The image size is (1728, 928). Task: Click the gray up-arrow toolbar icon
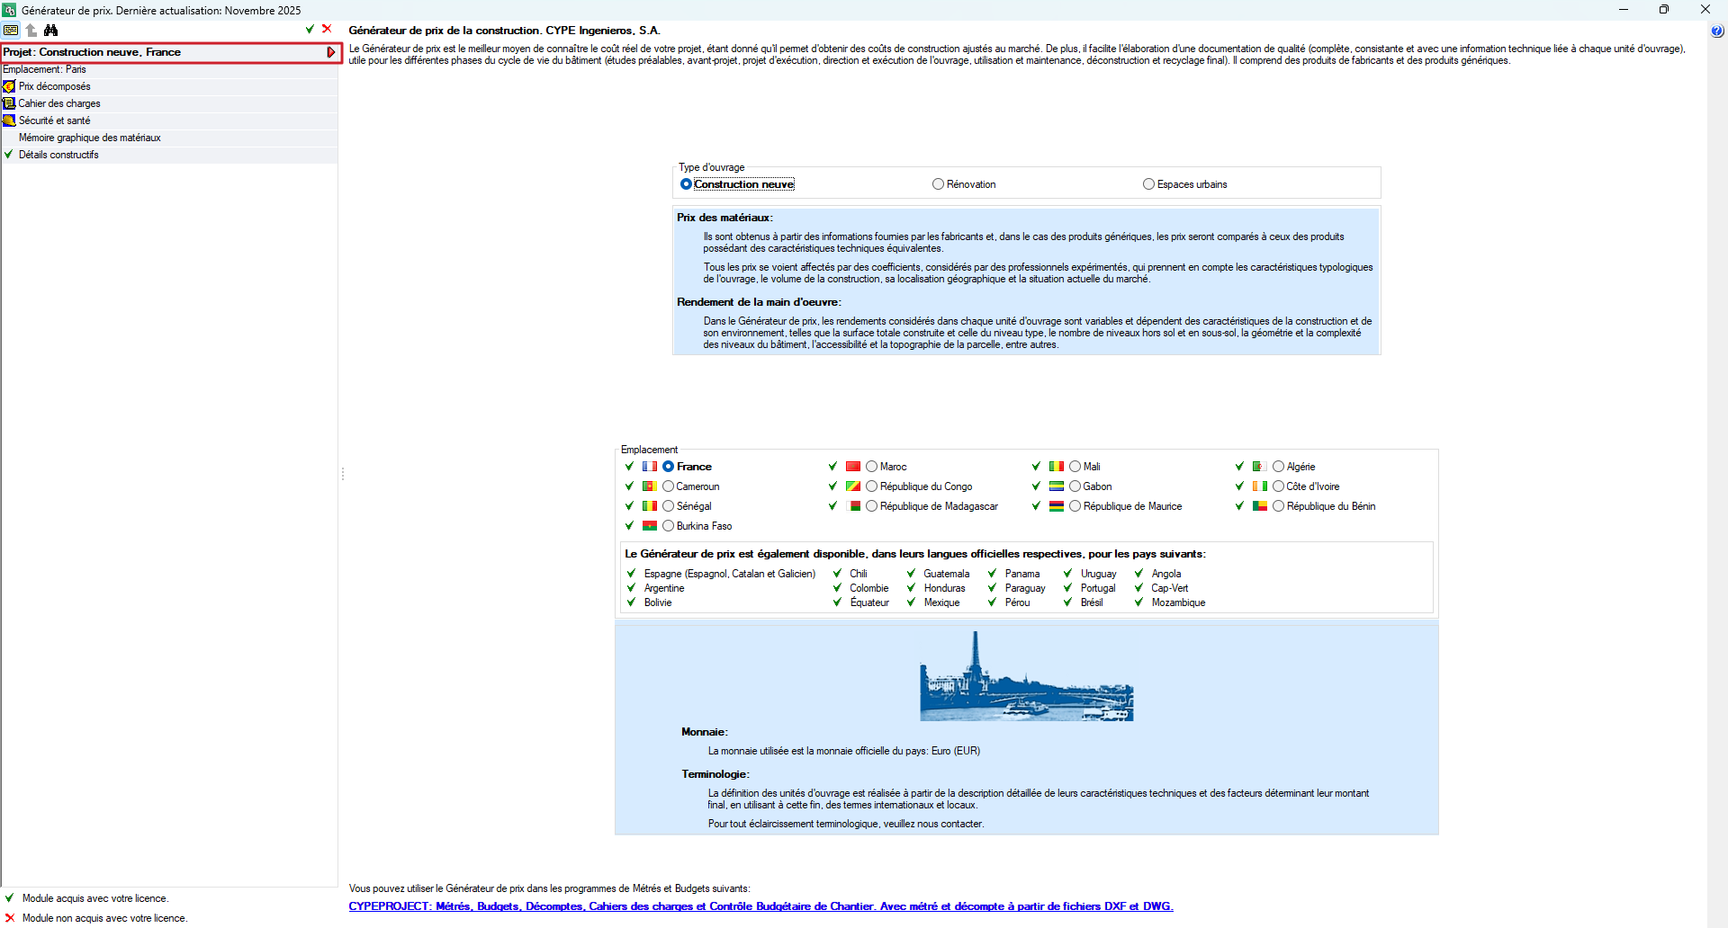point(31,30)
